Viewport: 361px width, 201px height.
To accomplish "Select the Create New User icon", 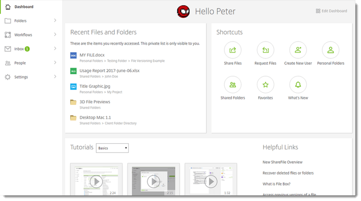I will (298, 50).
